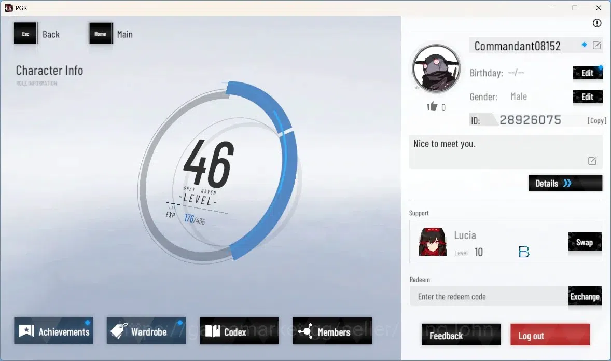Click Lucia's support character portrait
The image size is (611, 361).
pyautogui.click(x=432, y=242)
